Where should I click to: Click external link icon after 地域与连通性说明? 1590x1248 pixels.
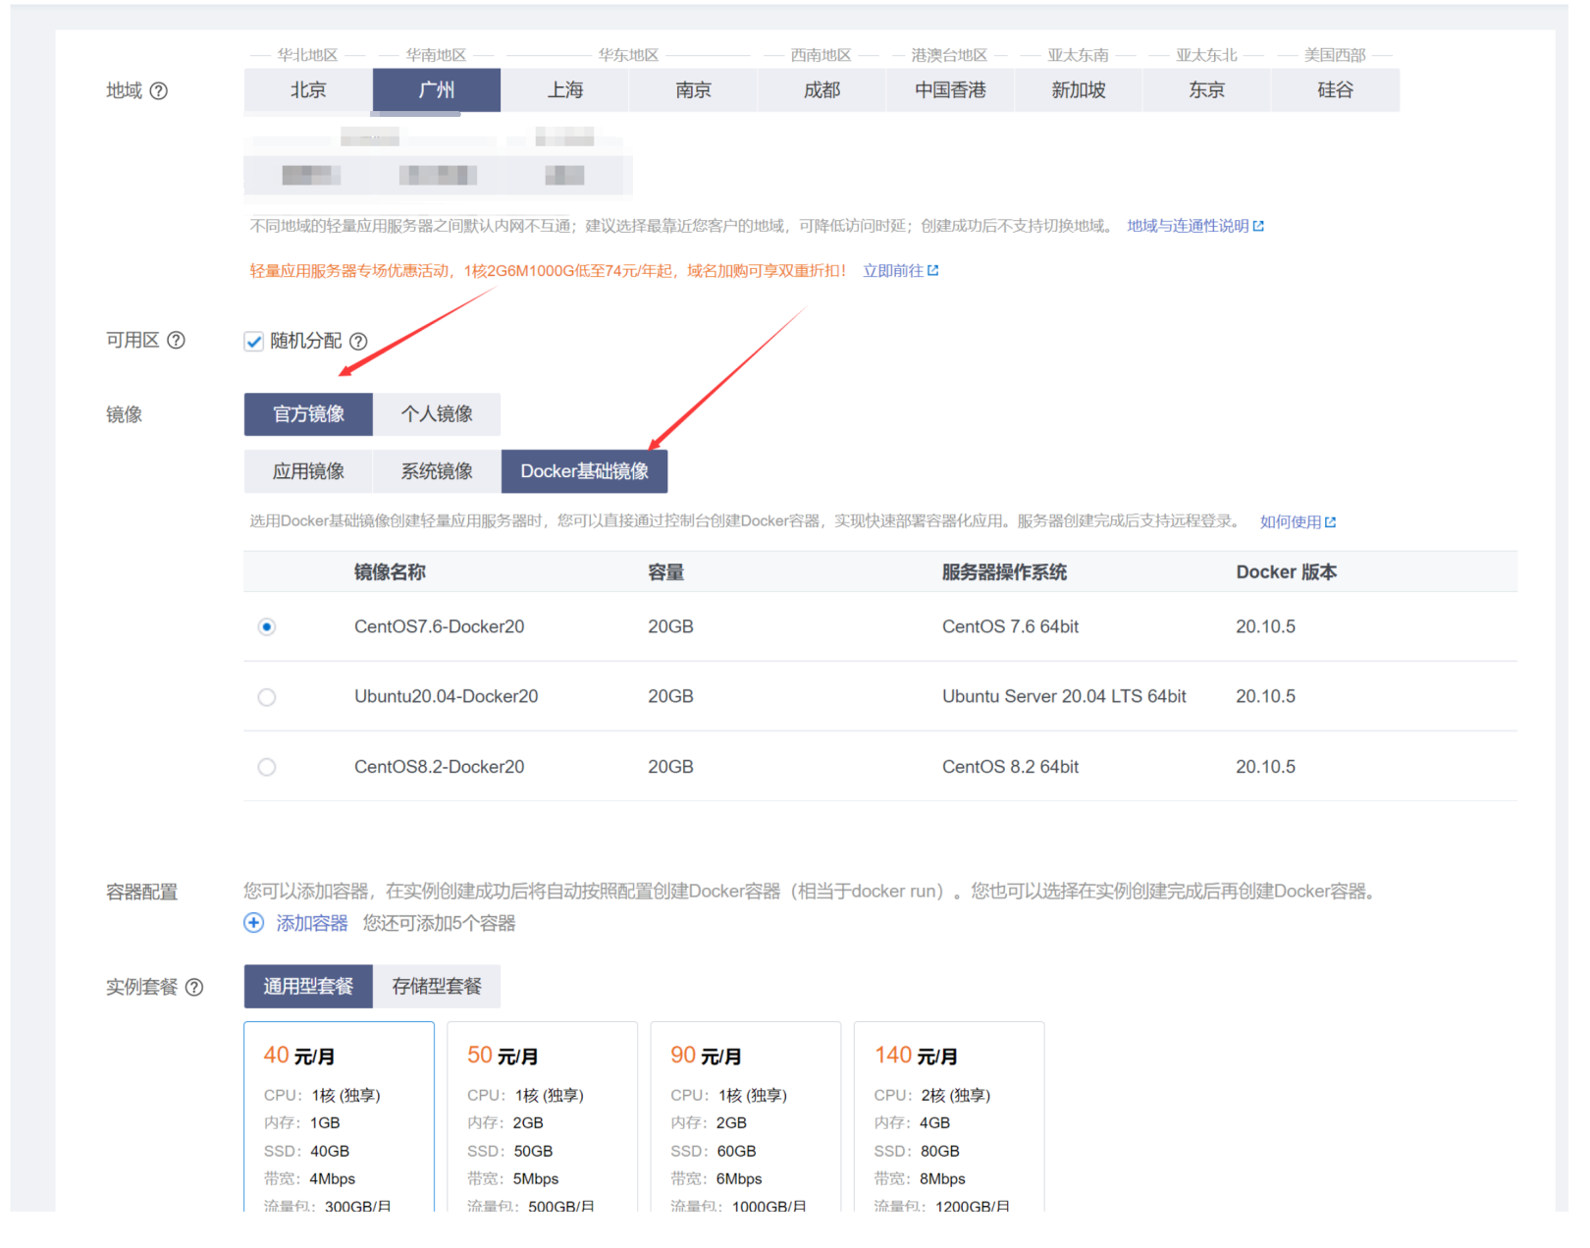tap(1258, 226)
